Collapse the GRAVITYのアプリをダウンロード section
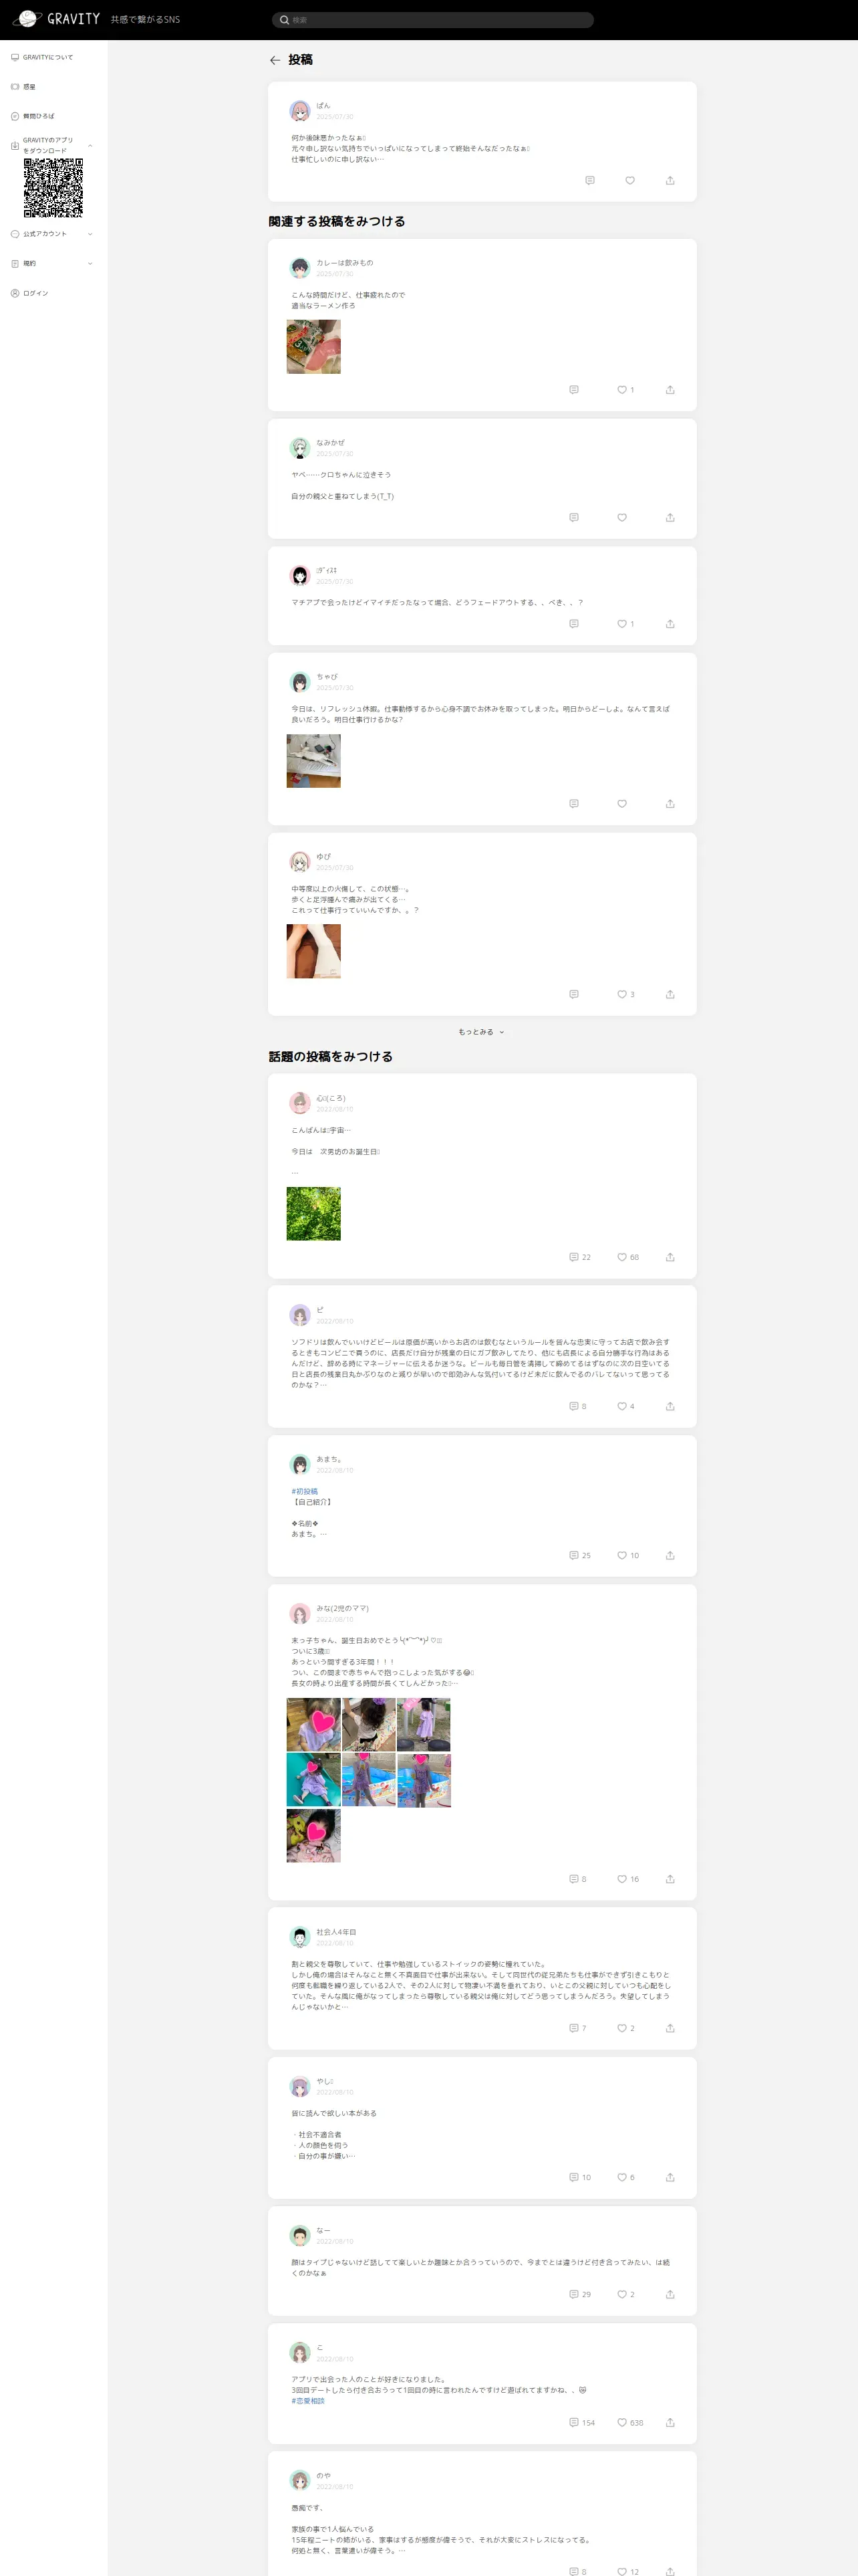The height and width of the screenshot is (2576, 858). [x=90, y=146]
